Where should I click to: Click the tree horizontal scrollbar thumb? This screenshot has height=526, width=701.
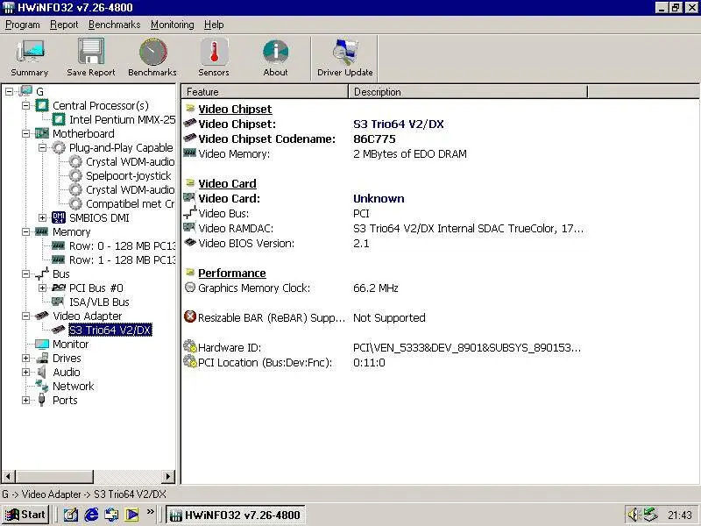pyautogui.click(x=54, y=476)
